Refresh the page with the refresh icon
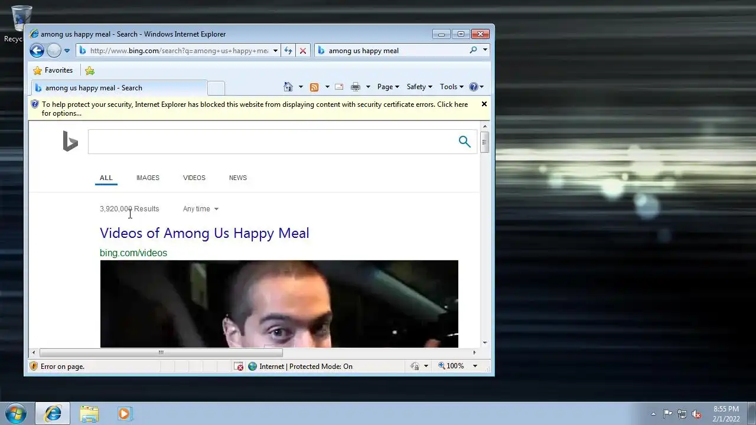 click(288, 51)
